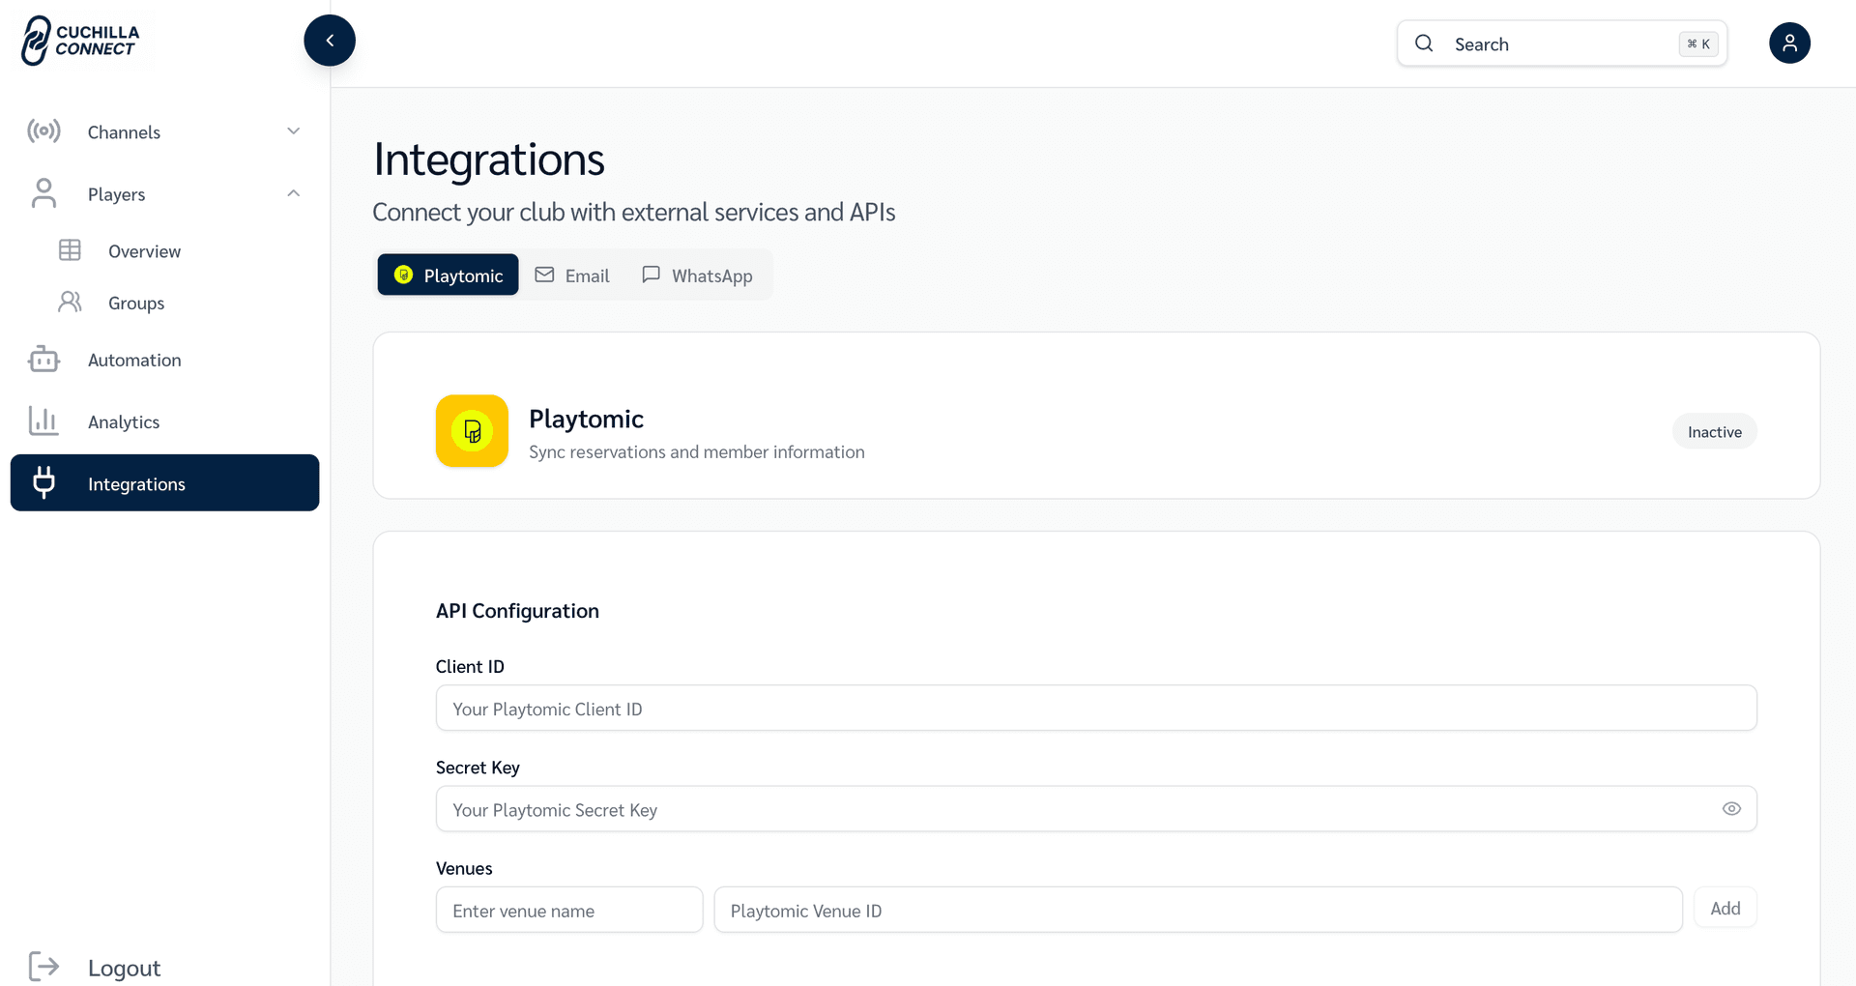Viewport: 1856px width, 986px height.
Task: Select the Playtomic tab
Action: click(448, 275)
